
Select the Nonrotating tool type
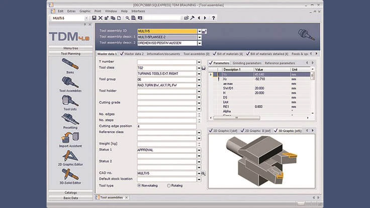[139, 185]
